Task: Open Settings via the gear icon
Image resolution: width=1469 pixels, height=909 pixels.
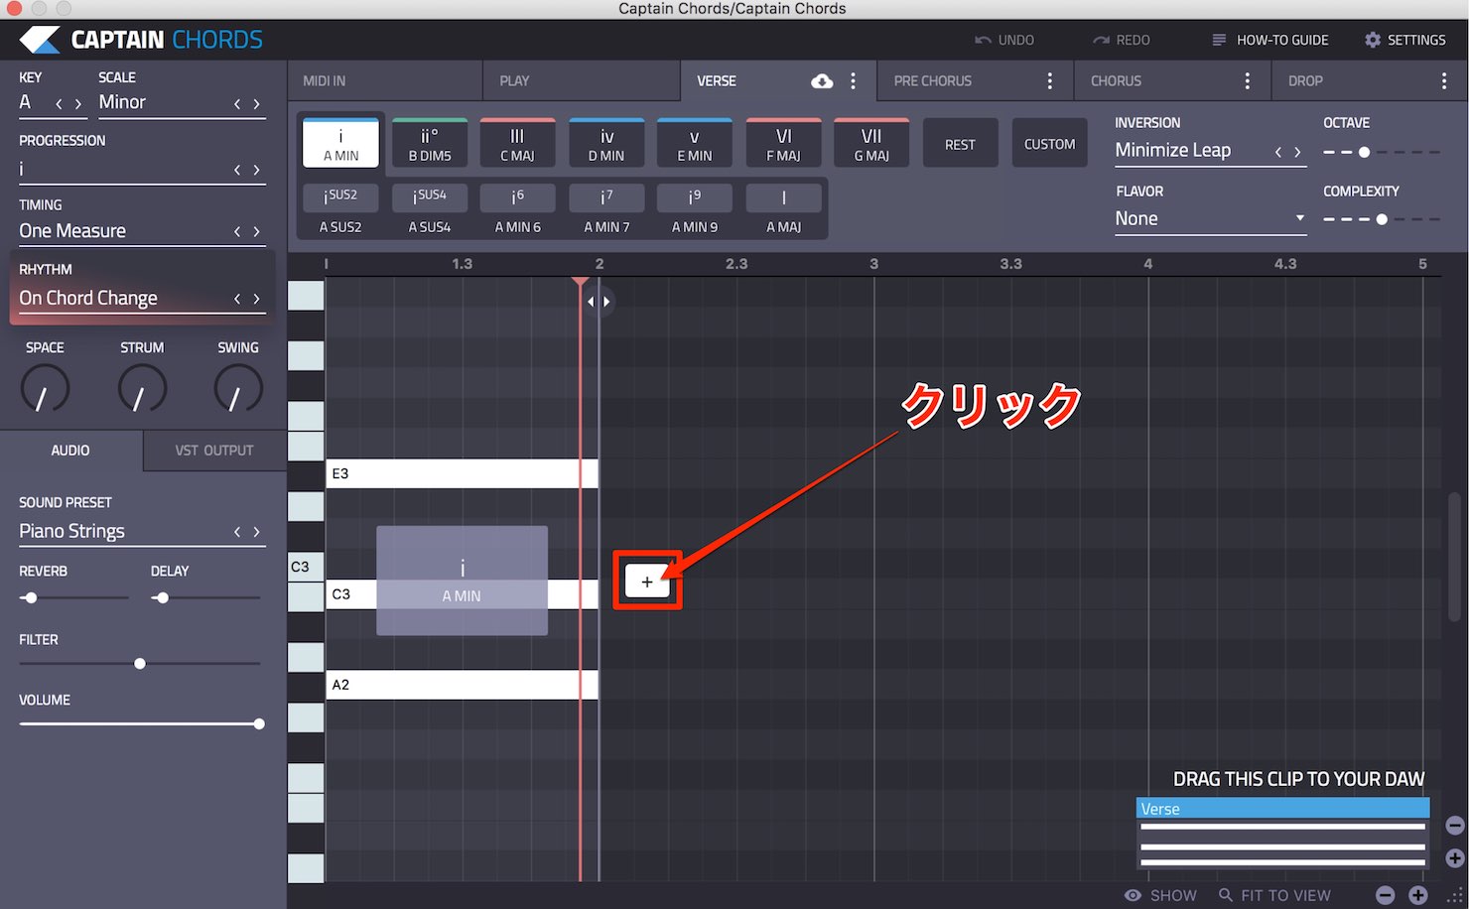Action: (x=1373, y=40)
